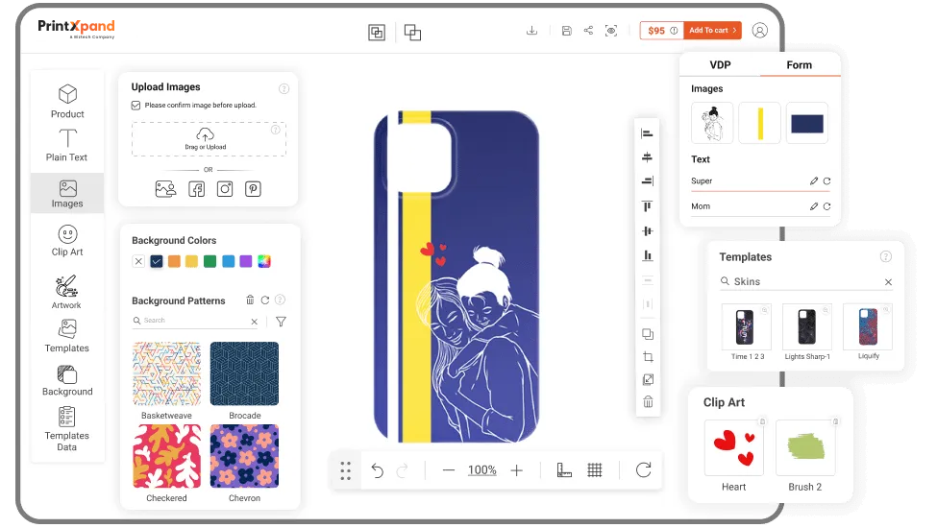This screenshot has width=937, height=528.
Task: Switch to the VDP tab
Action: click(x=720, y=65)
